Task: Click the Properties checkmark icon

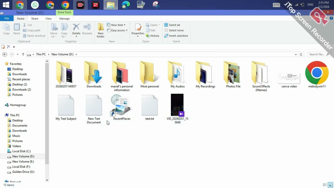Action: tap(138, 27)
